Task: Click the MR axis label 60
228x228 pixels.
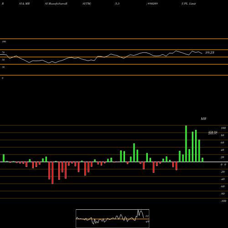Action: (x=223, y=143)
